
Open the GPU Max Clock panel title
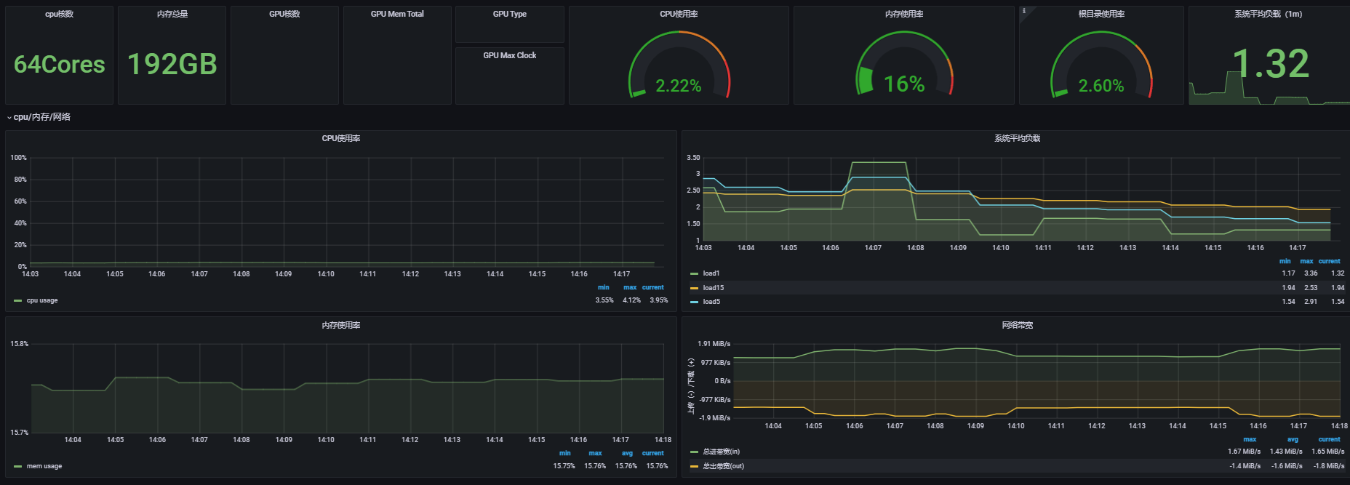click(x=509, y=55)
